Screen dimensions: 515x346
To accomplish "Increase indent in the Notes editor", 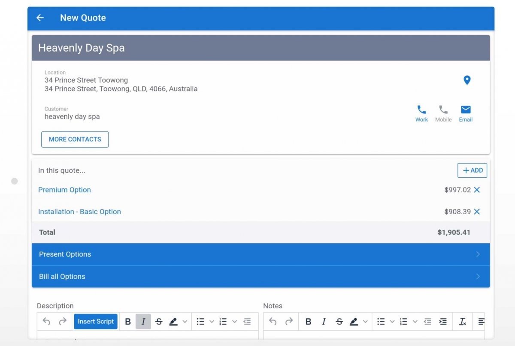I will (x=443, y=322).
